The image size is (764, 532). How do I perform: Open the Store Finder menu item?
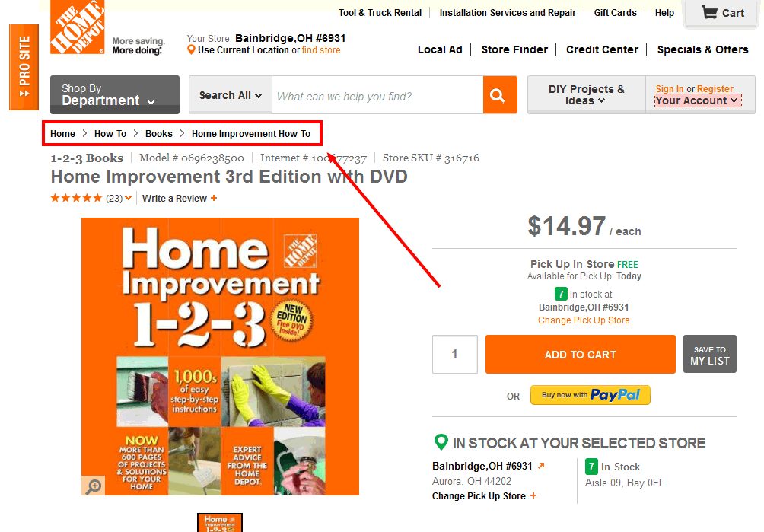pos(514,49)
